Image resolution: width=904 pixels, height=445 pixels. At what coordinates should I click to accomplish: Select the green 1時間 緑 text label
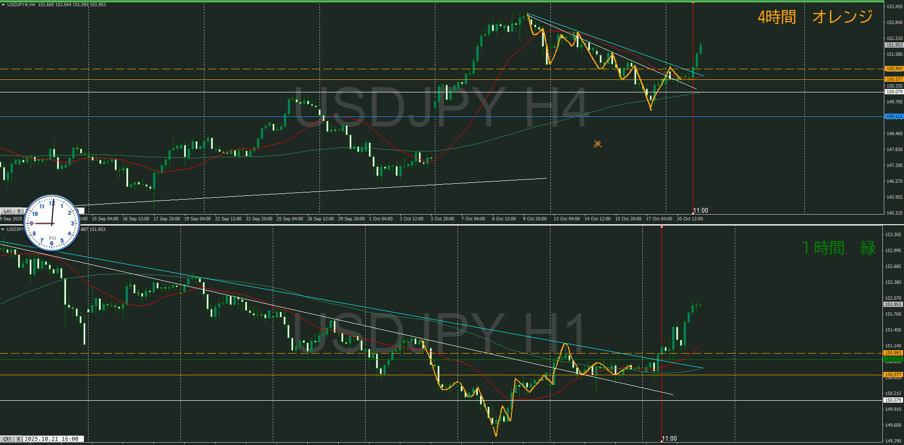pyautogui.click(x=838, y=248)
